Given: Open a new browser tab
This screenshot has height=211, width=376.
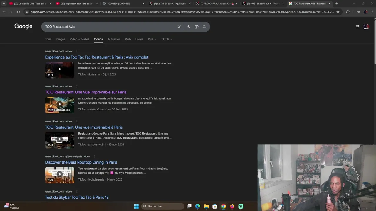Looking at the screenshot, I should coord(336,4).
